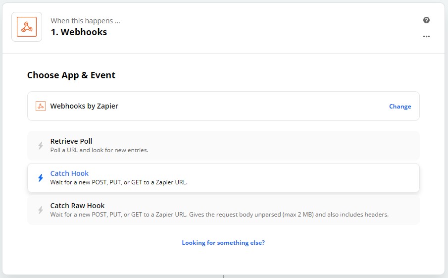Expand the 'Choose App & Event' section heading
The height and width of the screenshot is (278, 448).
[71, 75]
